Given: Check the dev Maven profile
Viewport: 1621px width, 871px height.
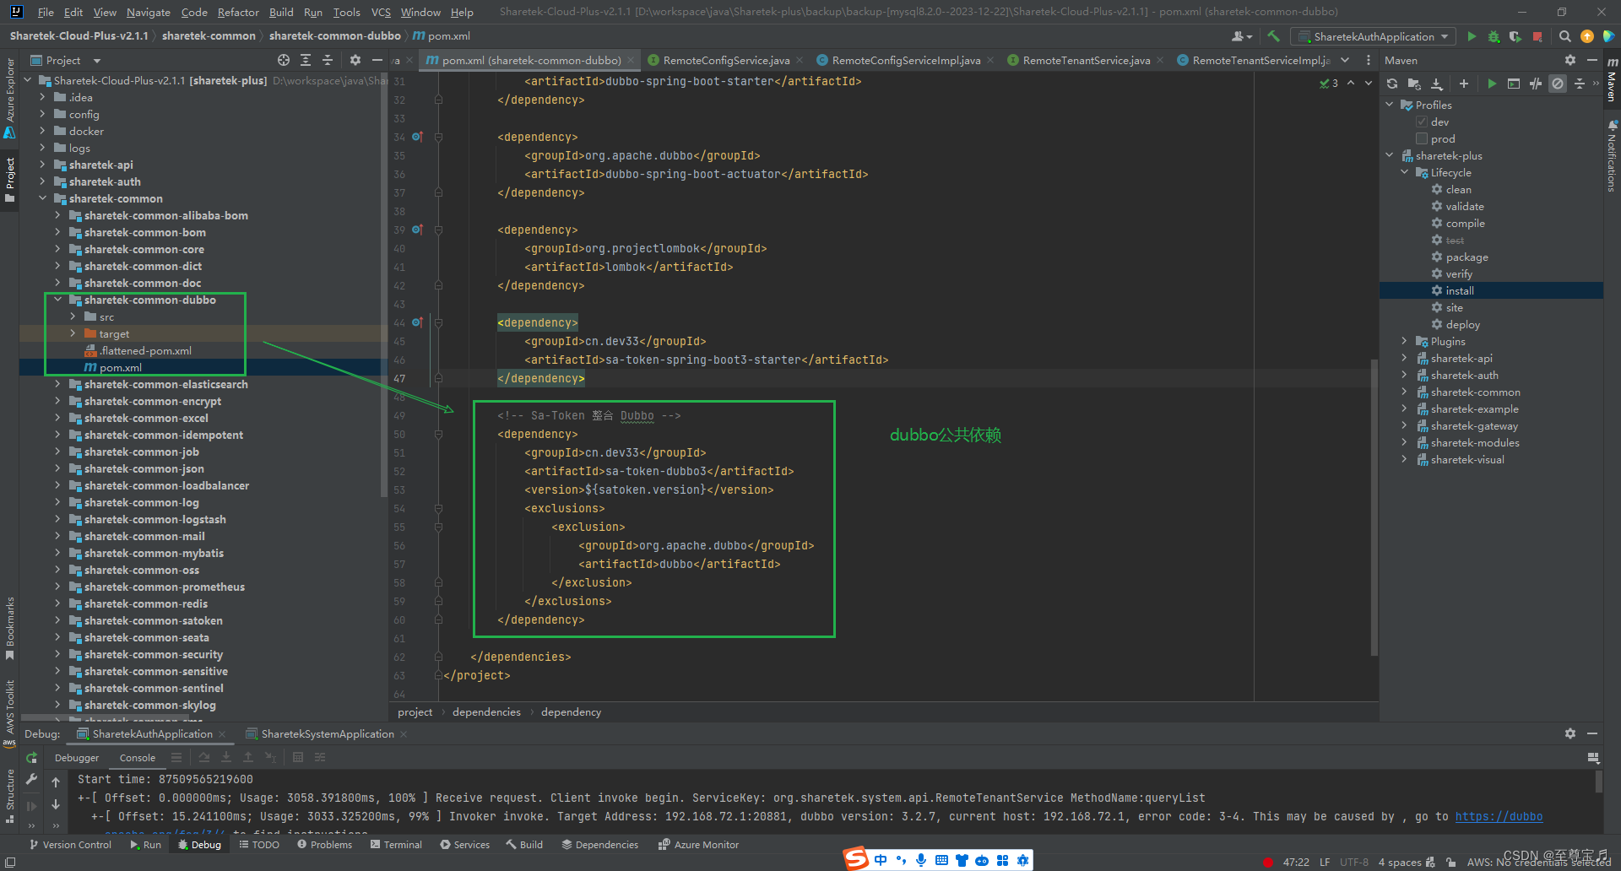Looking at the screenshot, I should (1422, 122).
